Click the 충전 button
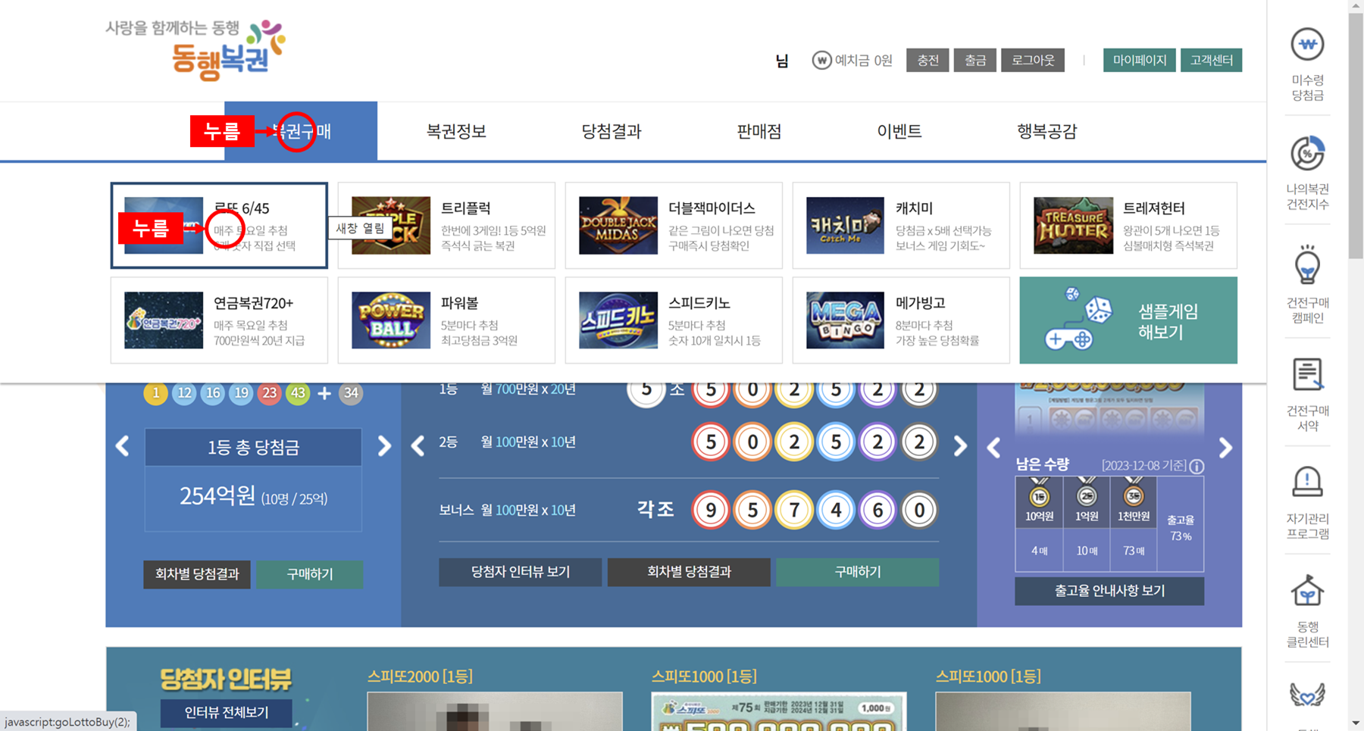The width and height of the screenshot is (1364, 731). click(928, 60)
